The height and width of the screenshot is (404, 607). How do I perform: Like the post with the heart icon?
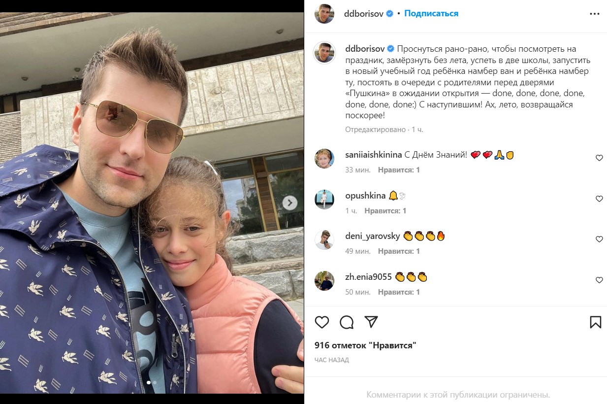pos(321,322)
